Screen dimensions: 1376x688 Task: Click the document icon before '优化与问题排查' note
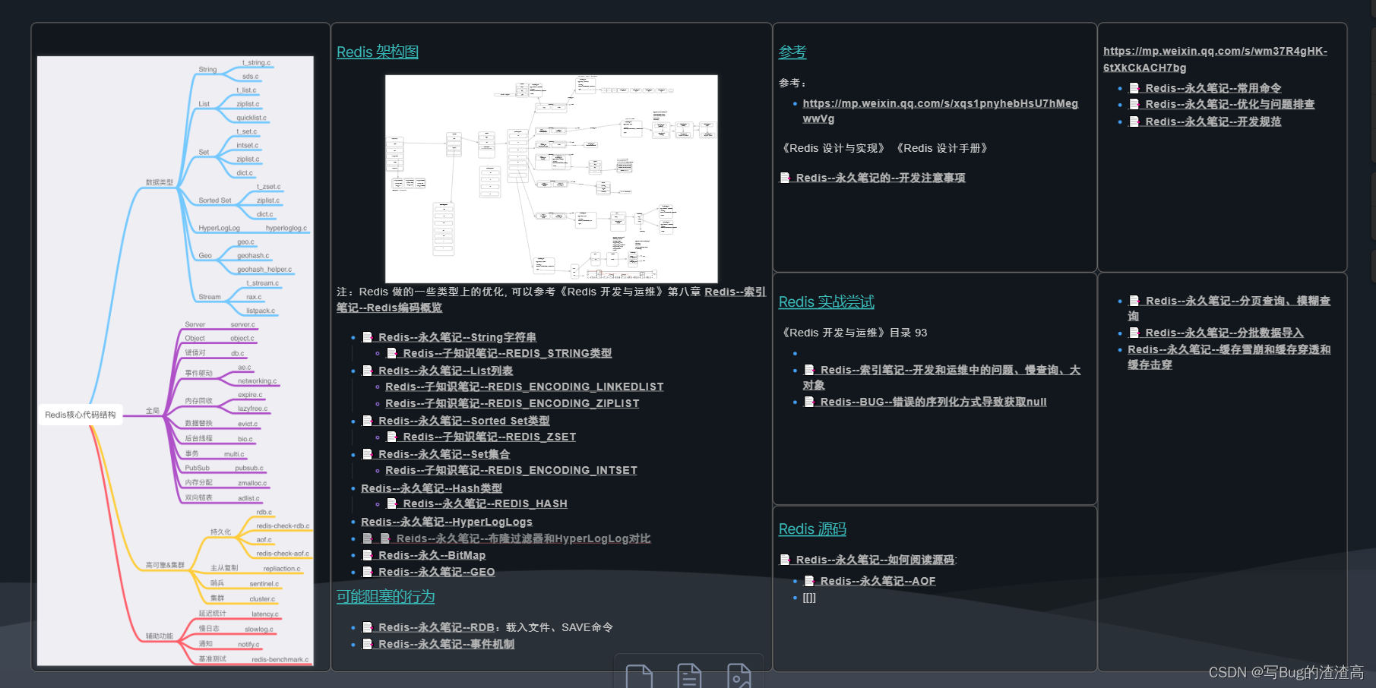1134,104
